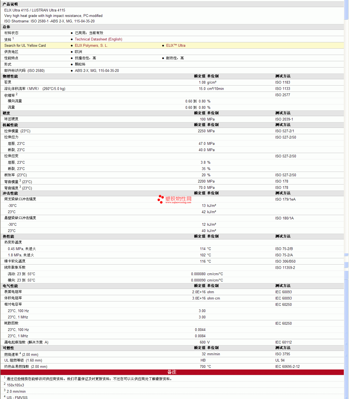The image size is (349, 399).
Task: Select the '简支梁缺口冲击强度' row label
Action: [x=20, y=199]
